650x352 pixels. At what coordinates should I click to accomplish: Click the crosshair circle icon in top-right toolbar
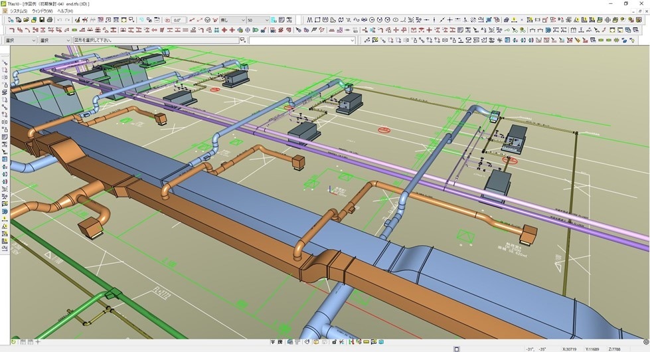click(x=608, y=20)
